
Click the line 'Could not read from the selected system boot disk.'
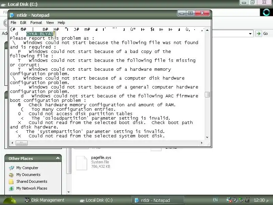97,136
